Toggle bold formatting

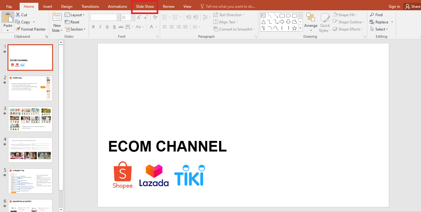tap(93, 27)
